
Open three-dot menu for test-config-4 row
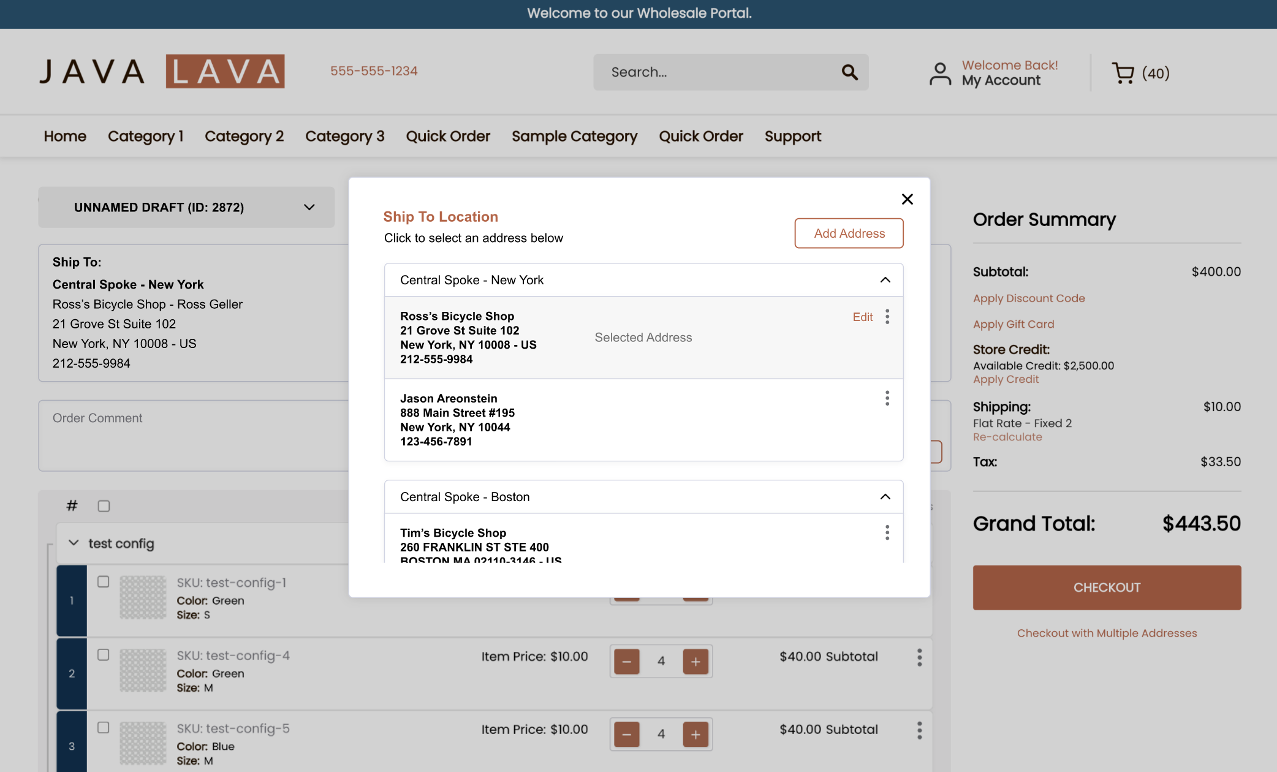click(919, 657)
